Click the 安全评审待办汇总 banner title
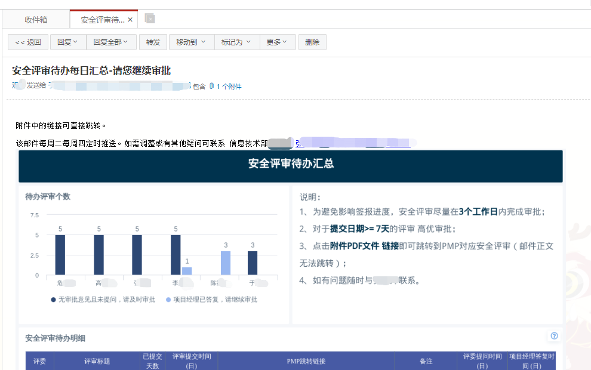 point(291,164)
